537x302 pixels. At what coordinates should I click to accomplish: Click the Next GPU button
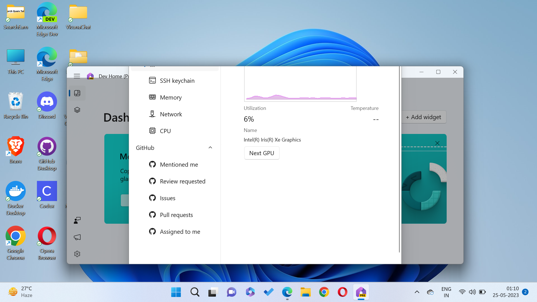pos(262,153)
